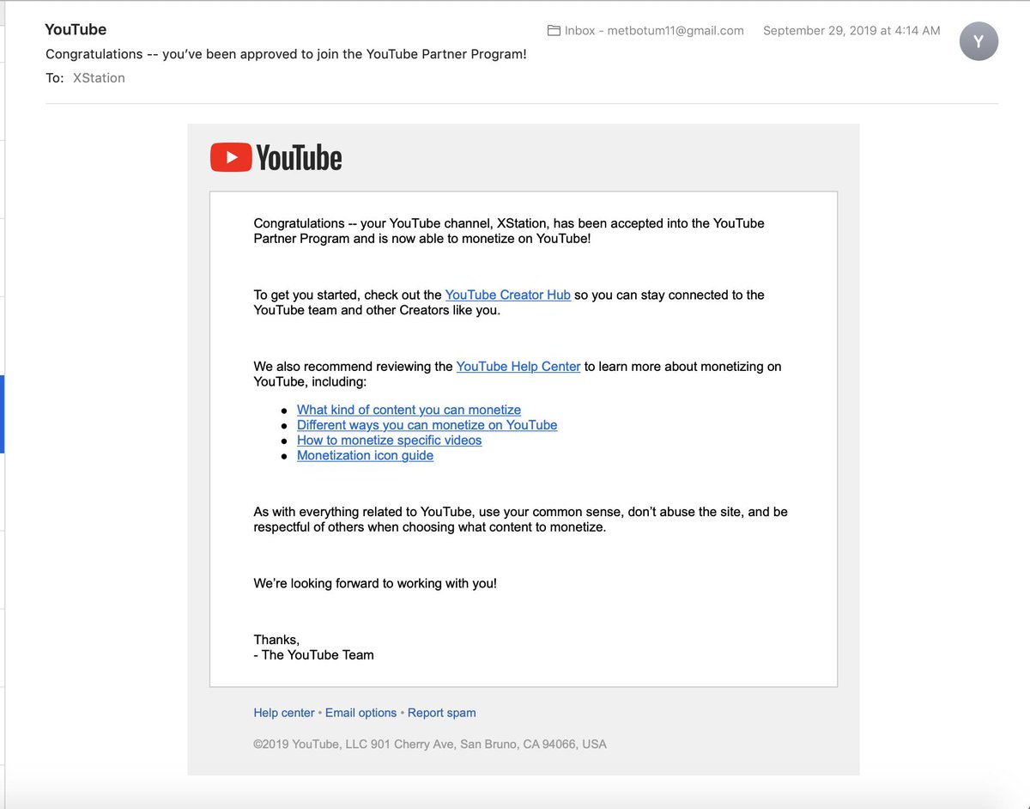1030x809 pixels.
Task: Open the YouTube Help Center link
Action: pyautogui.click(x=518, y=366)
